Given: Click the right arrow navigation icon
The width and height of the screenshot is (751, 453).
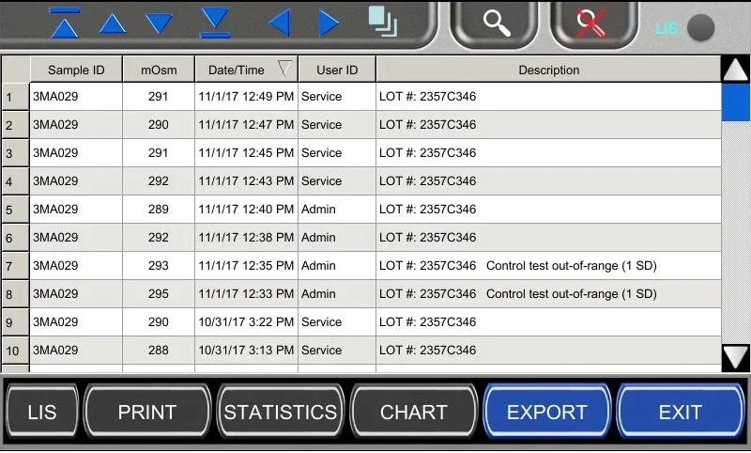Looking at the screenshot, I should [x=330, y=23].
